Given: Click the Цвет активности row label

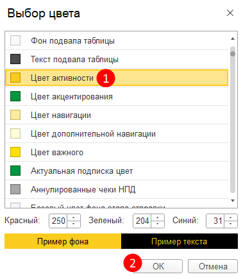Looking at the screenshot, I should [x=62, y=78].
